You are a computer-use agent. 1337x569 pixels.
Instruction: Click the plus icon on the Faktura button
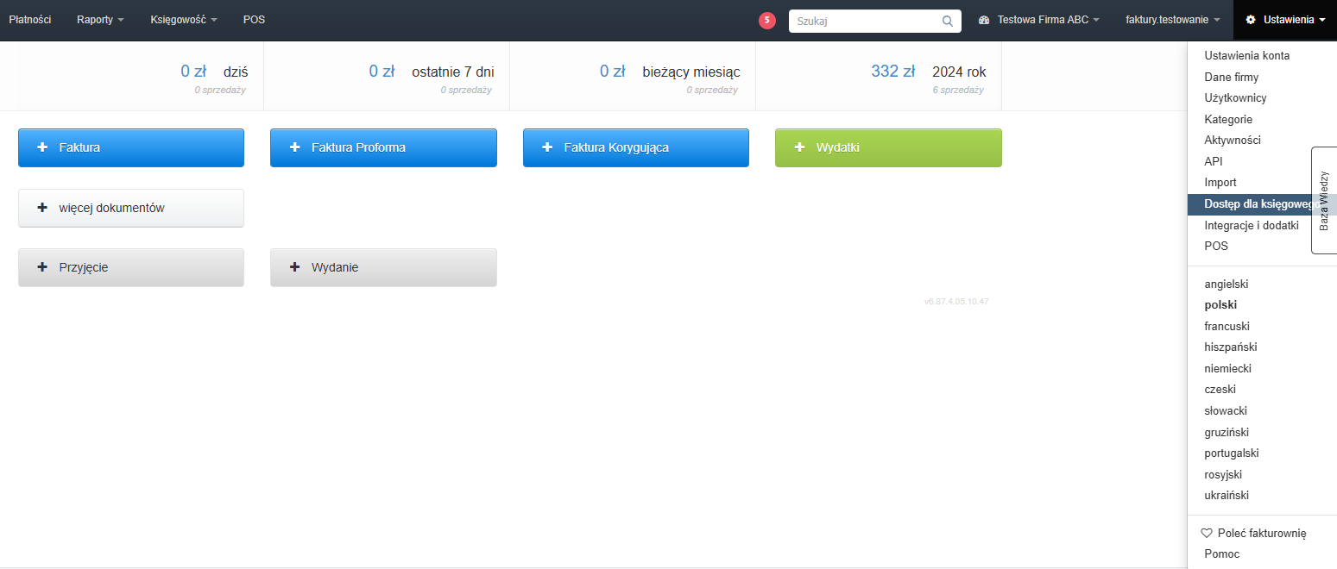42,147
